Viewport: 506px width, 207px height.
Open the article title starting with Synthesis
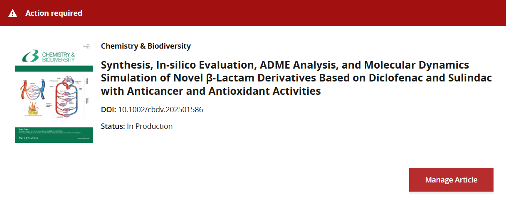(x=296, y=78)
